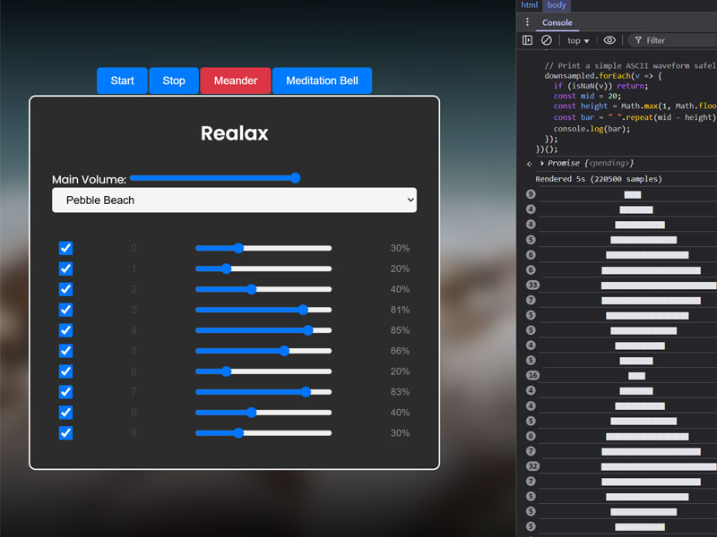Uncheck the checkbox for track 0
The height and width of the screenshot is (537, 717).
coord(65,248)
